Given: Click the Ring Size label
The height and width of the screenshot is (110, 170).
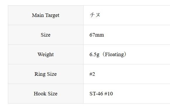Looking at the screenshot, I should click(x=45, y=74).
